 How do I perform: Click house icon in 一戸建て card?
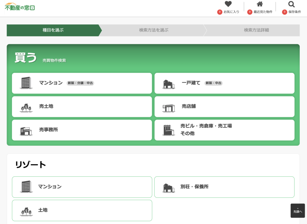point(168,84)
